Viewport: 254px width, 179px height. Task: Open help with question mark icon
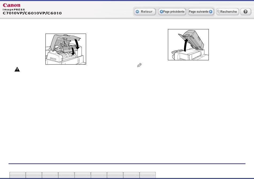pos(245,12)
